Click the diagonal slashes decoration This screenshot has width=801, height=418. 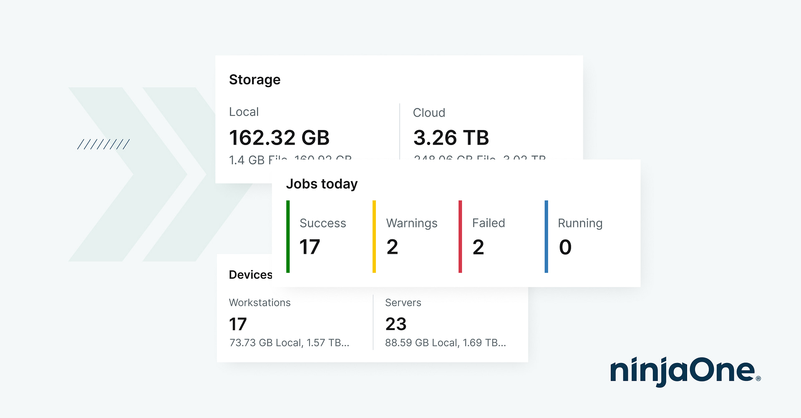pyautogui.click(x=103, y=144)
